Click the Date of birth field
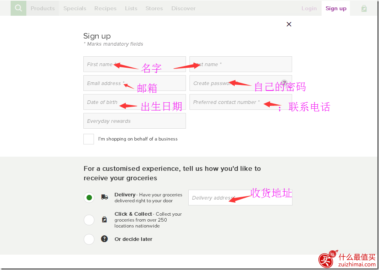Image resolution: width=379 pixels, height=270 pixels. 134,102
